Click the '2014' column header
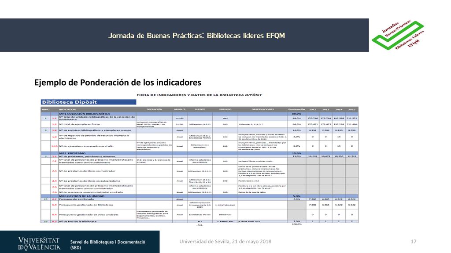The width and height of the screenshot is (451, 253). pos(339,109)
